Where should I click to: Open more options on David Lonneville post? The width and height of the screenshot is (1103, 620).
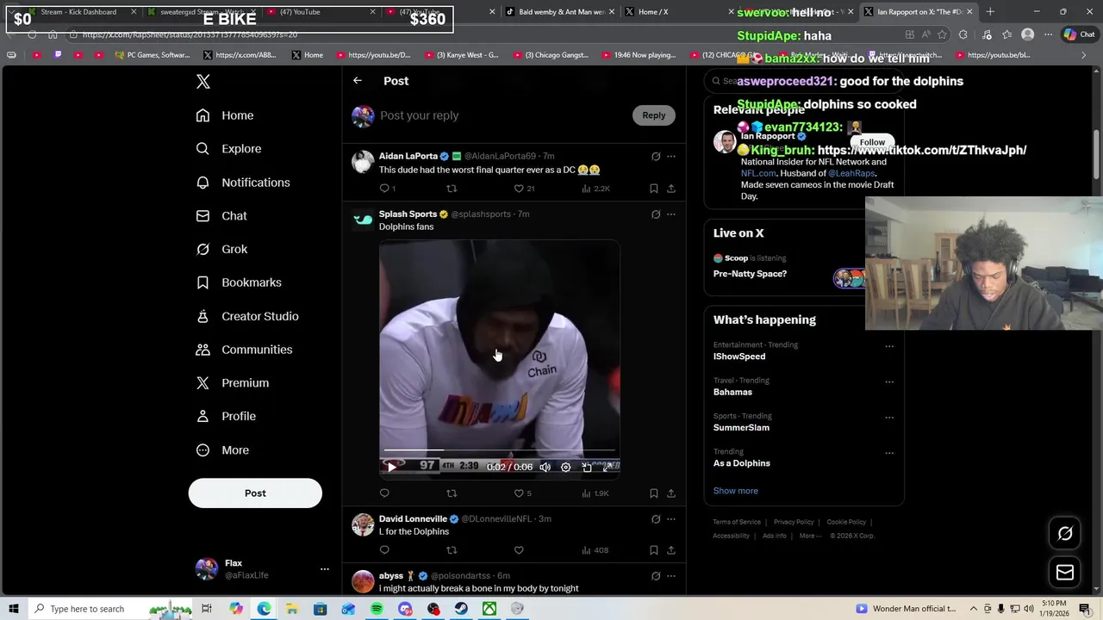tap(671, 519)
